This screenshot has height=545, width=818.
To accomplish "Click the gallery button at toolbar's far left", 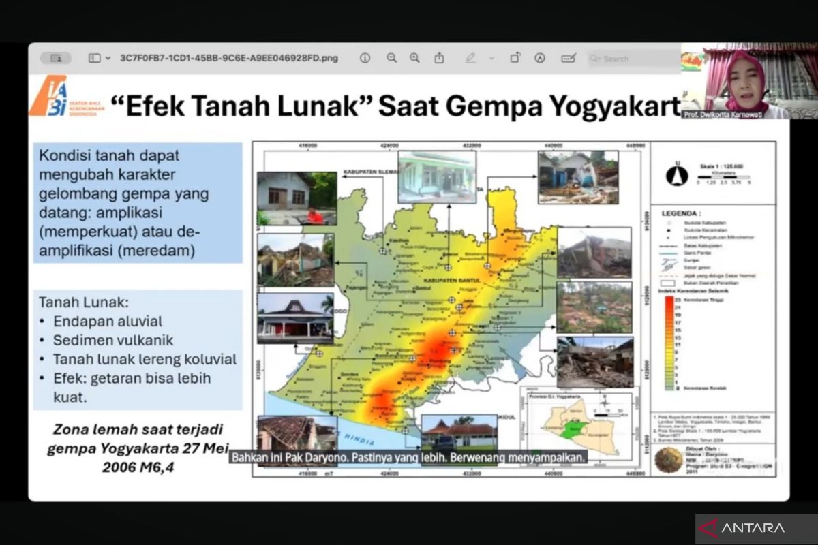I will [55, 58].
